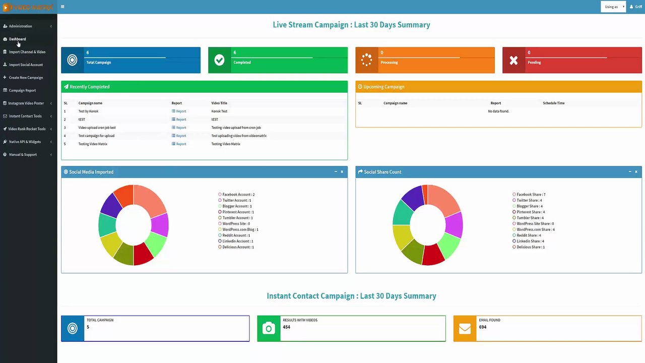Toggle Facebook Account legend marker
The width and height of the screenshot is (645, 363).
point(220,195)
